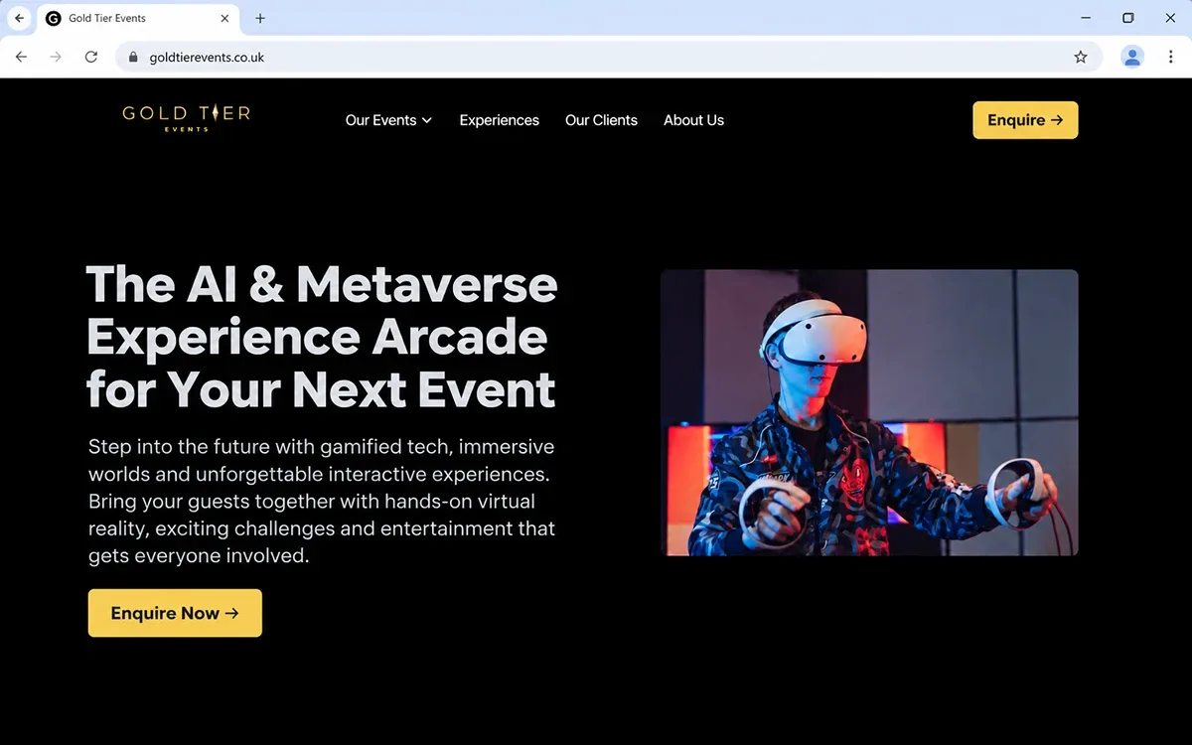Go to the Experiences page
Viewport: 1192px width, 745px height.
[x=499, y=120]
